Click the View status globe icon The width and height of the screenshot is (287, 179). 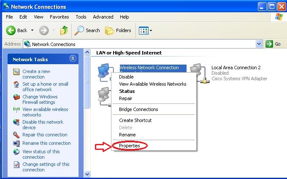16,152
